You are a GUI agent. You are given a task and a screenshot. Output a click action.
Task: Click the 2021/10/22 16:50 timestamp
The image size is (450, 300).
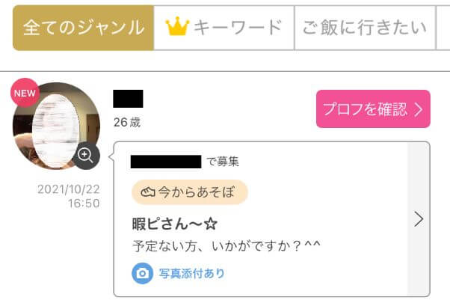[x=69, y=196]
